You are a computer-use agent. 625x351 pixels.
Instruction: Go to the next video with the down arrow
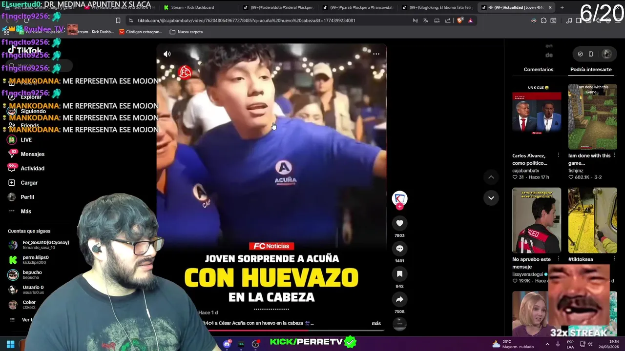point(491,198)
